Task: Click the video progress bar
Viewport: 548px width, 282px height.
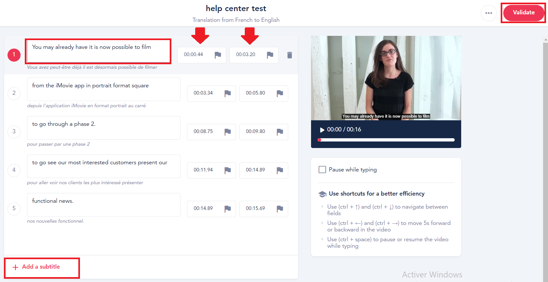Action: coord(386,140)
